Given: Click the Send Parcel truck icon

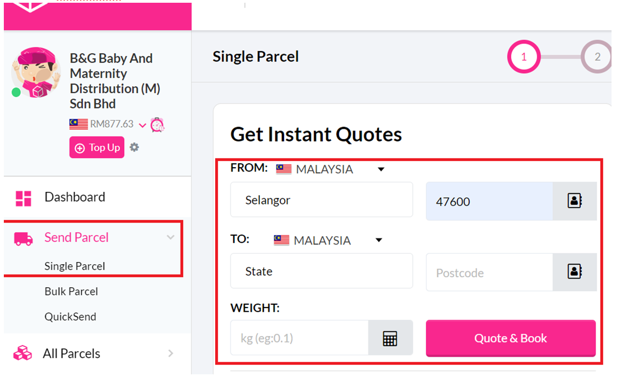Looking at the screenshot, I should tap(23, 238).
